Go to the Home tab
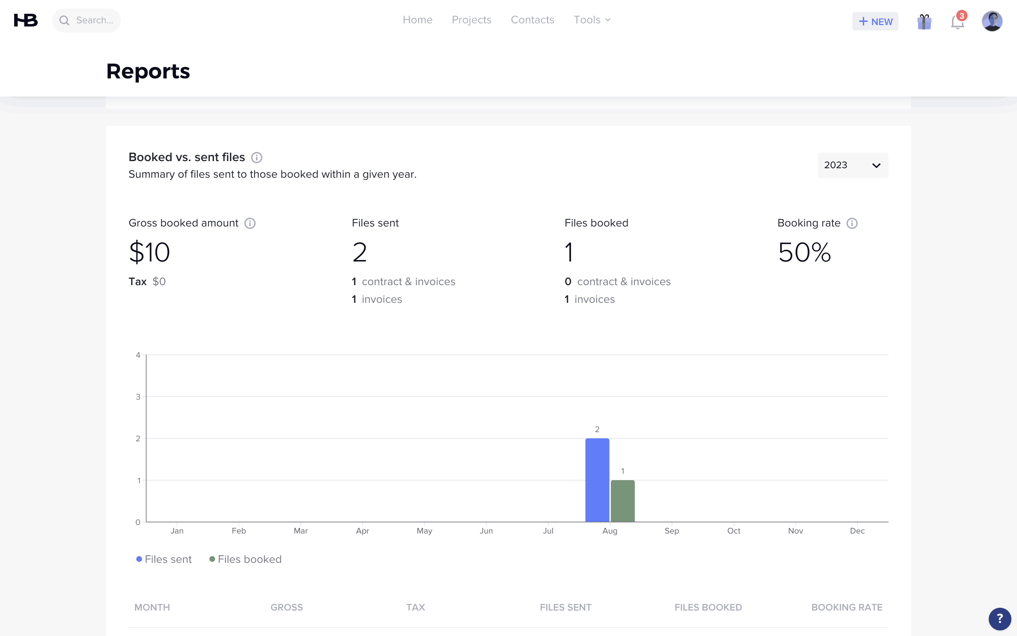The width and height of the screenshot is (1017, 636). coord(417,20)
